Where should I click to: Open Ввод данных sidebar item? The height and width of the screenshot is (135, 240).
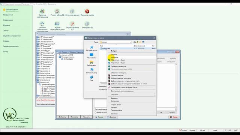pos(8,15)
